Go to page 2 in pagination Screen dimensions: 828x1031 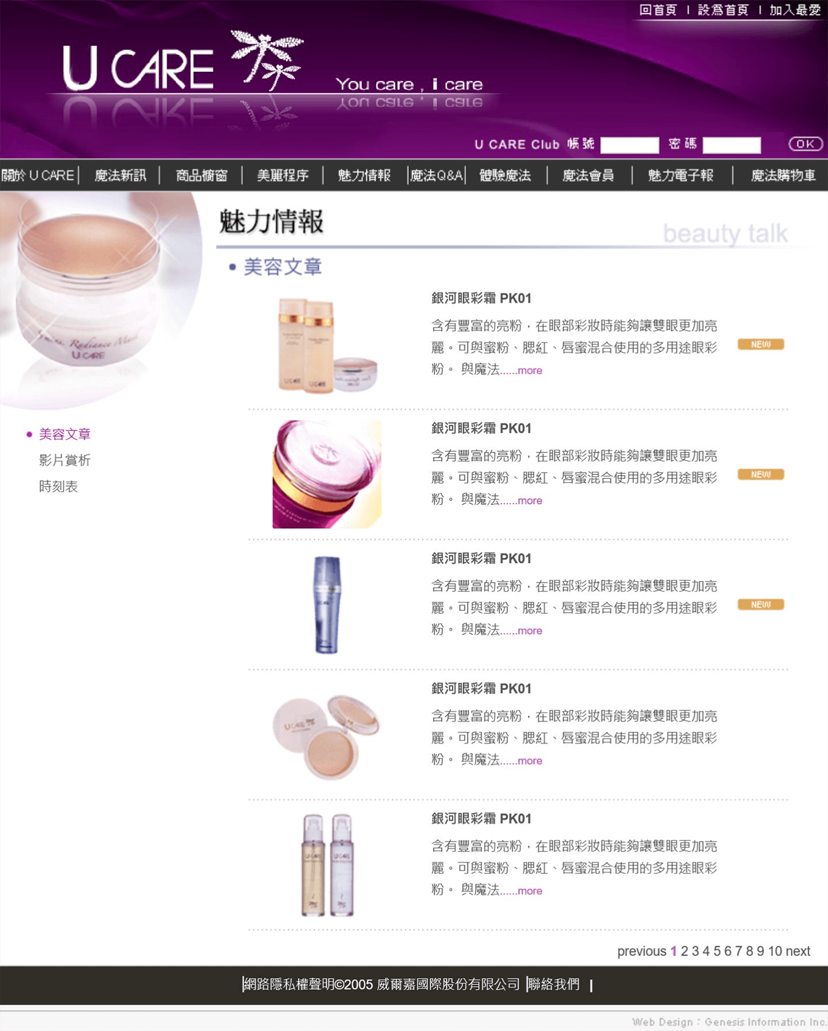[684, 951]
